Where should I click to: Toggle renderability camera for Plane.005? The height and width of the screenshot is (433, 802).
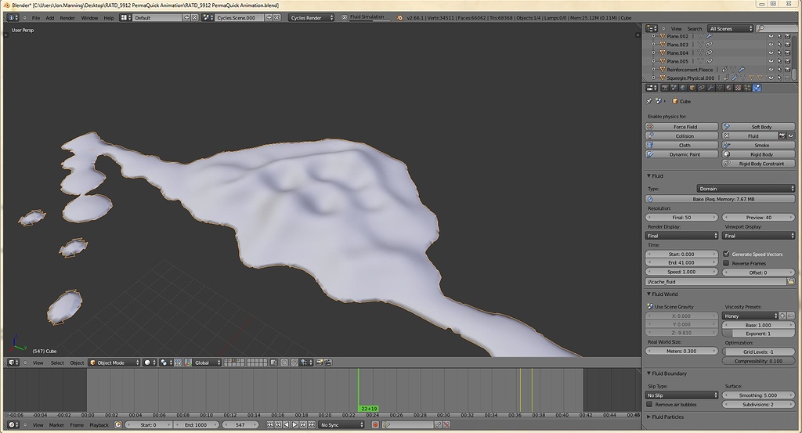coord(788,61)
